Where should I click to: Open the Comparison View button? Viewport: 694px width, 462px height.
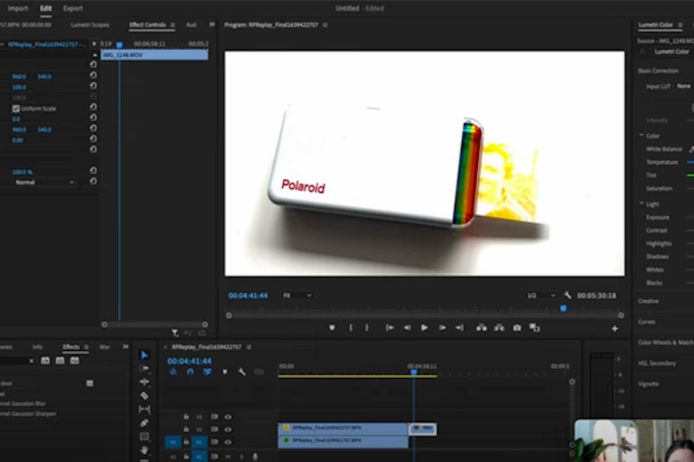click(534, 328)
